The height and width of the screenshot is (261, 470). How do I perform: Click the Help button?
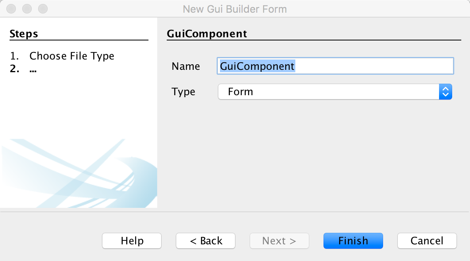click(x=131, y=241)
